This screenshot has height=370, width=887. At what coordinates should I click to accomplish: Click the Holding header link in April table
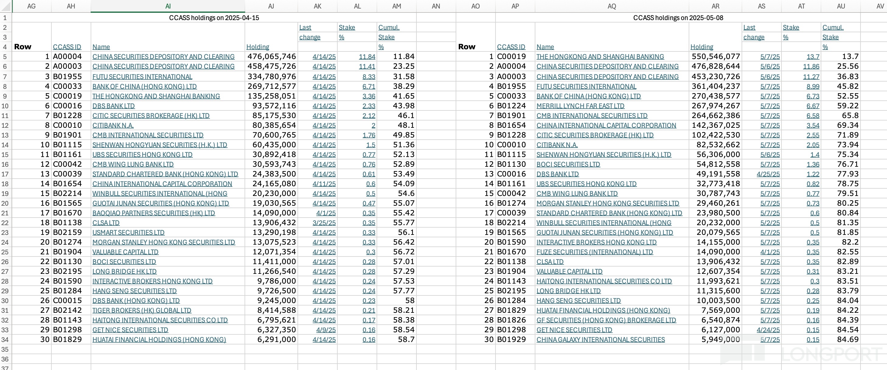(x=258, y=47)
